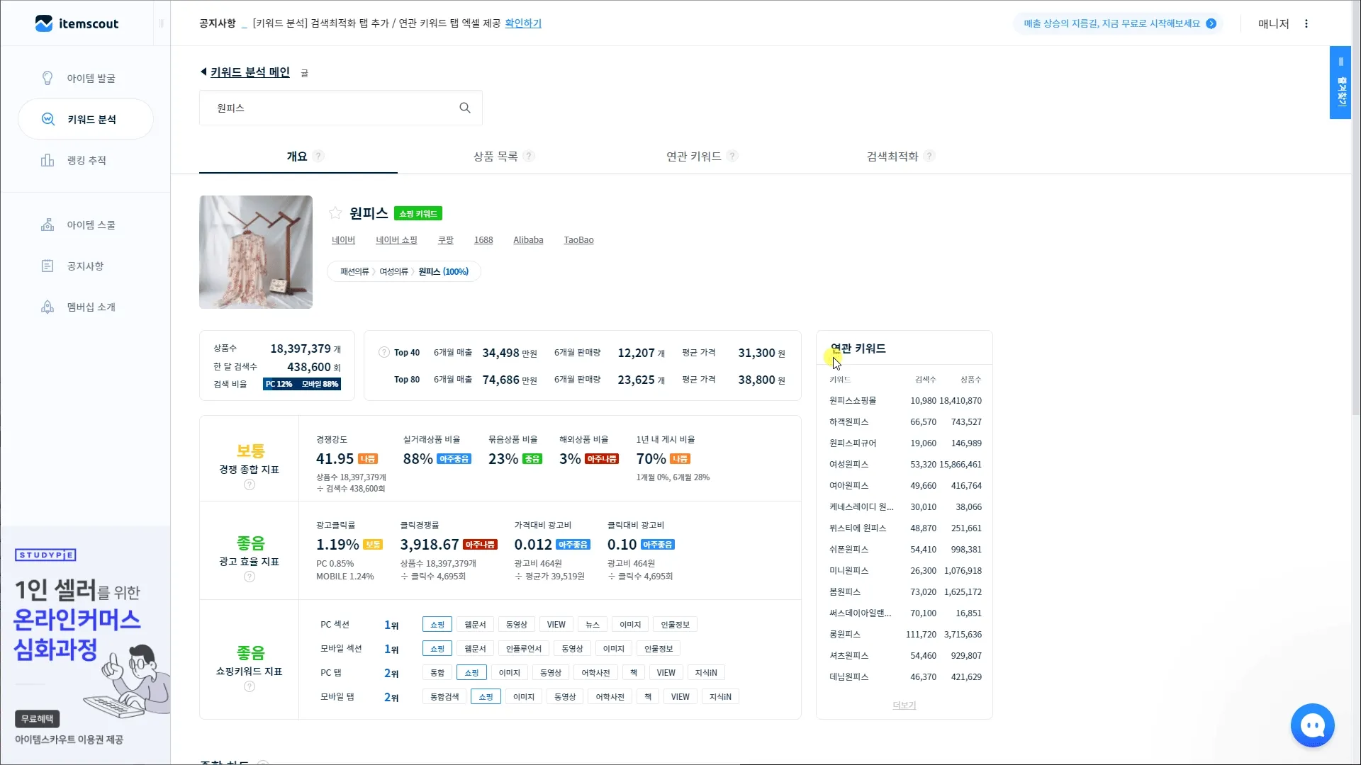Viewport: 1361px width, 765px height.
Task: Select 웹문서 in 모바일 섹션 row
Action: pyautogui.click(x=475, y=648)
